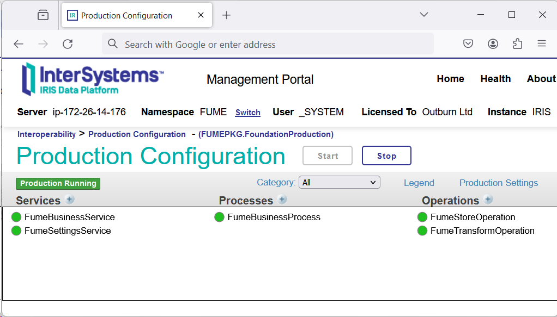Click FumeBusinessService green status indicator
The image size is (557, 317).
tap(16, 217)
